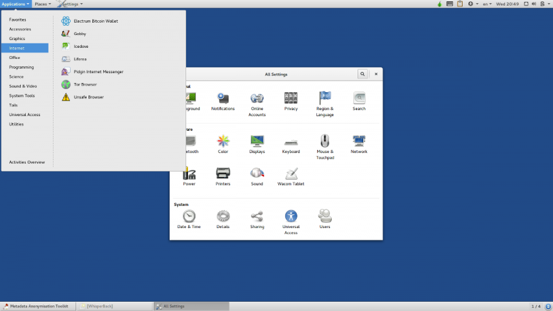553x311 pixels.
Task: Expand the Places menu
Action: point(42,4)
